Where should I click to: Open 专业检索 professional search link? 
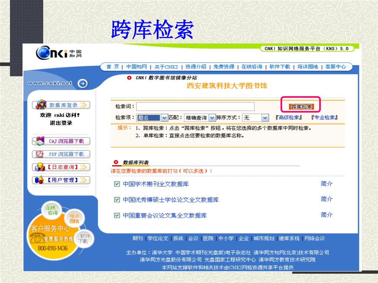tap(324, 118)
